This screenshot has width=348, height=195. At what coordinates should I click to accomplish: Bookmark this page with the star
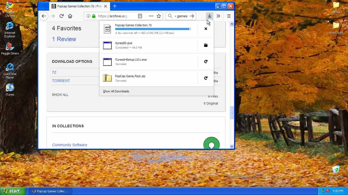[x=159, y=16]
